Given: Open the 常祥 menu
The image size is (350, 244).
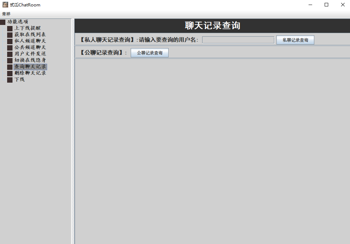Looking at the screenshot, I should click(6, 14).
